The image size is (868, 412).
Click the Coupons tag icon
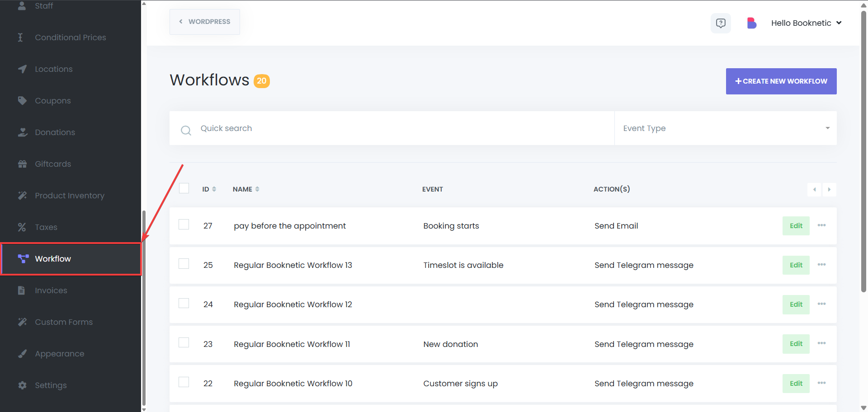[22, 101]
